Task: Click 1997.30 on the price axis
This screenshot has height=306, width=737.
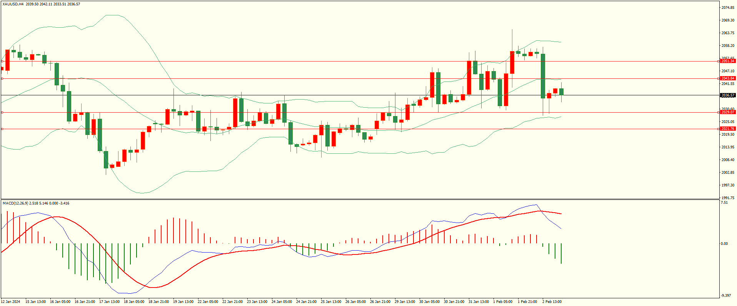Action: pos(728,185)
